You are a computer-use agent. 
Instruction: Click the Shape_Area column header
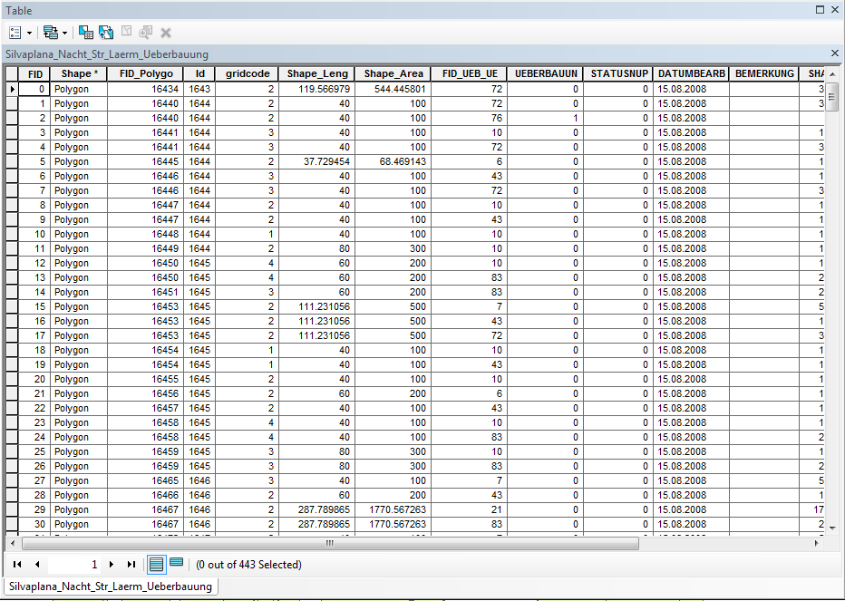point(393,73)
